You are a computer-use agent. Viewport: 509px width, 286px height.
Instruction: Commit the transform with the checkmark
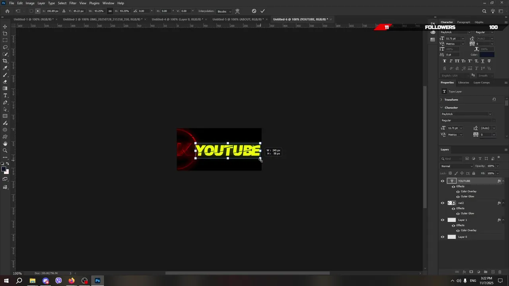[x=262, y=11]
